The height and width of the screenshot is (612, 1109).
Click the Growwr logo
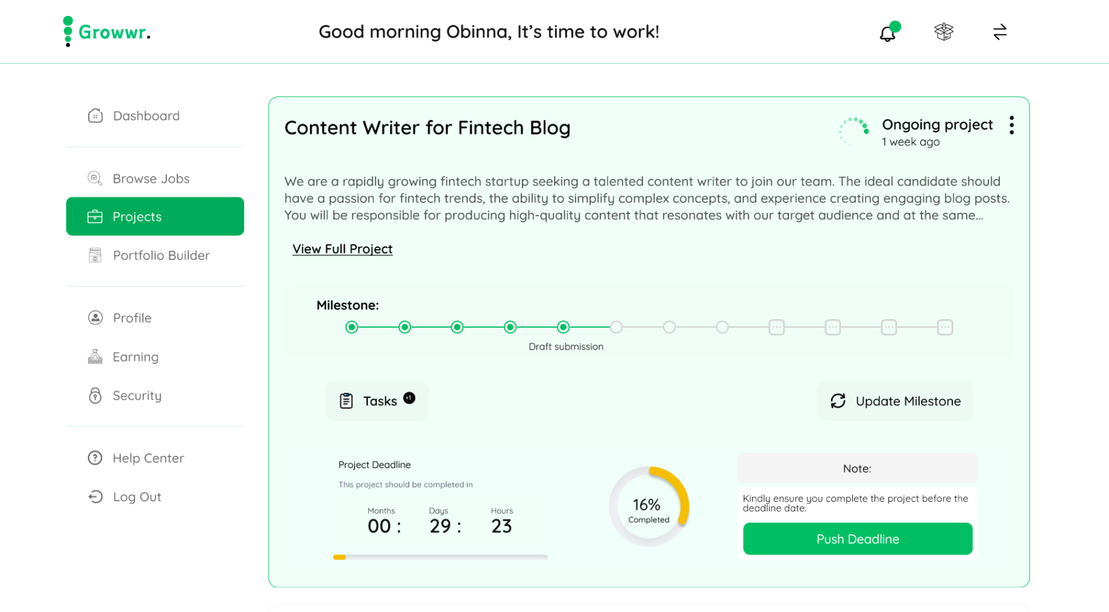click(x=107, y=32)
